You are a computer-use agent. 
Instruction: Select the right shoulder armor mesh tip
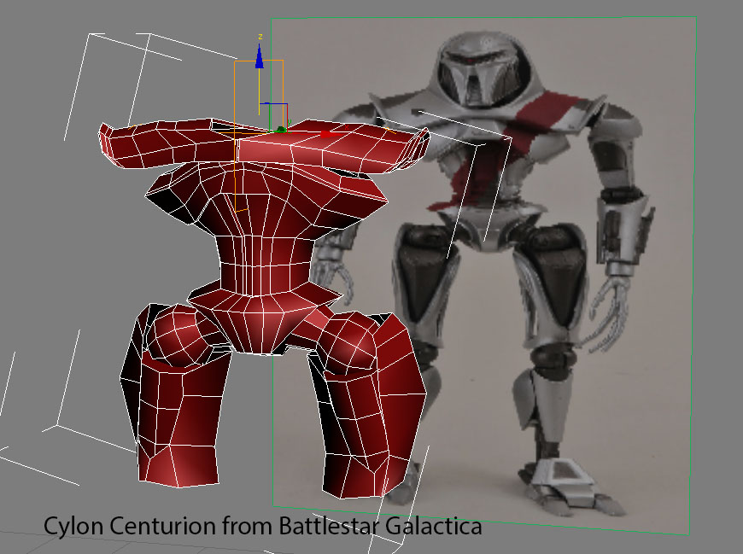click(x=417, y=143)
